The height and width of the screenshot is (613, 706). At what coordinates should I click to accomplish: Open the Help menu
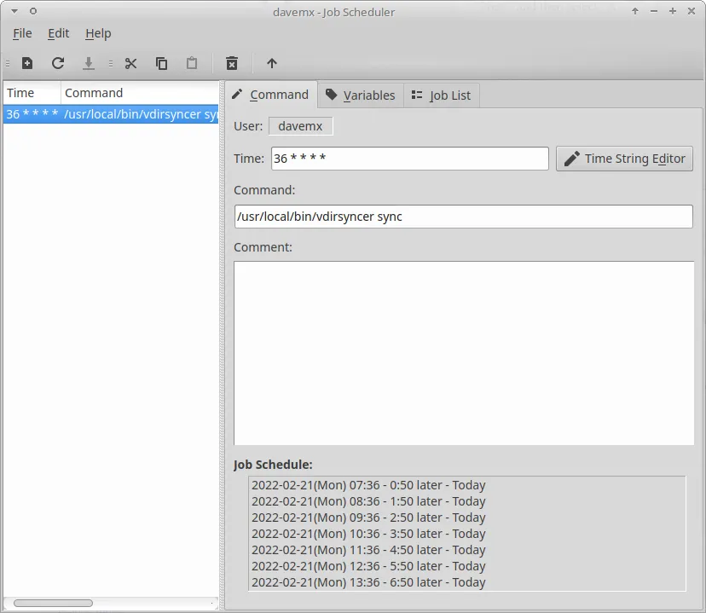coord(98,33)
